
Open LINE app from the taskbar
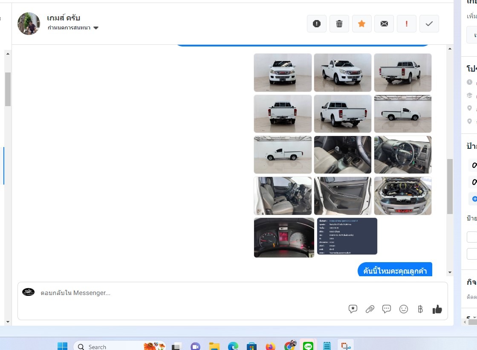[x=308, y=346]
